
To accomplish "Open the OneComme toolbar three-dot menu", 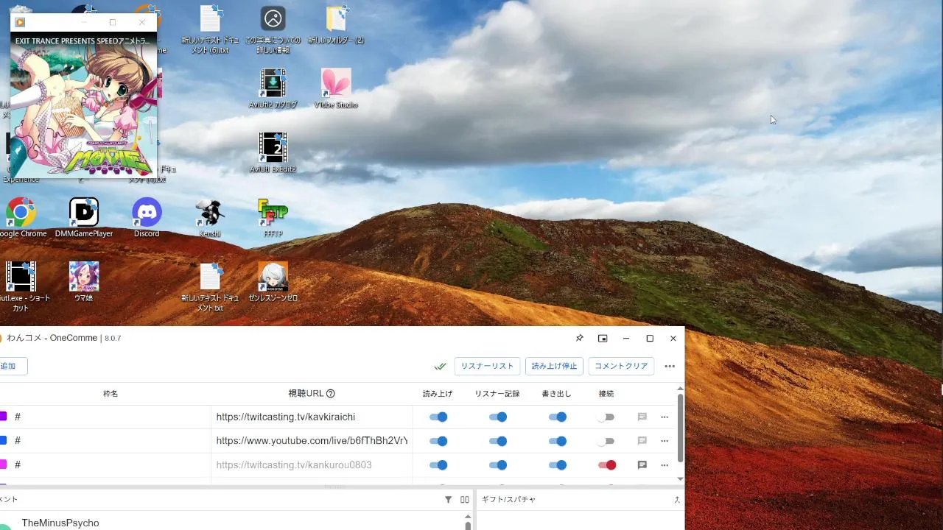I will (x=670, y=366).
